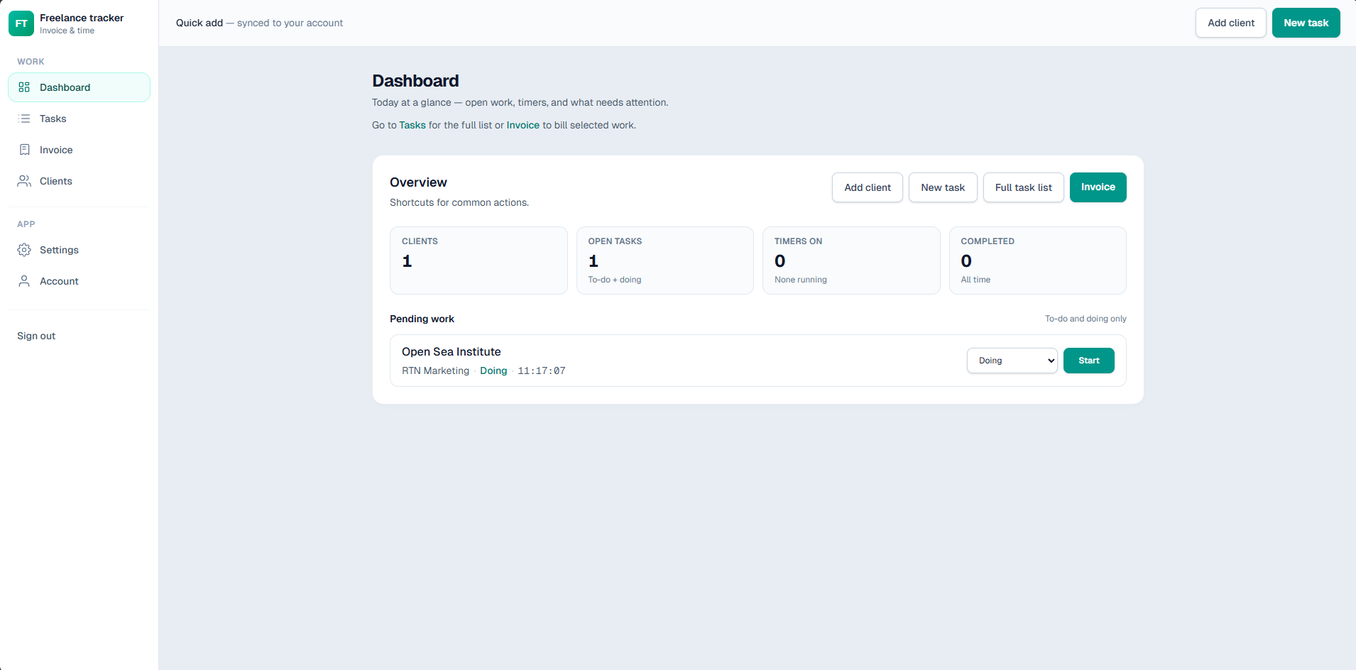Click the Dashboard grid icon
This screenshot has height=670, width=1356.
(x=24, y=87)
